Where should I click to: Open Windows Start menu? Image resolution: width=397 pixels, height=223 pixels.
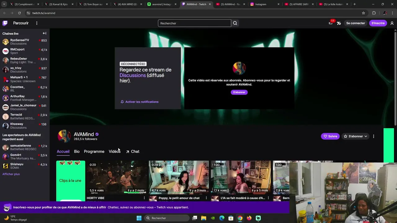click(139, 218)
